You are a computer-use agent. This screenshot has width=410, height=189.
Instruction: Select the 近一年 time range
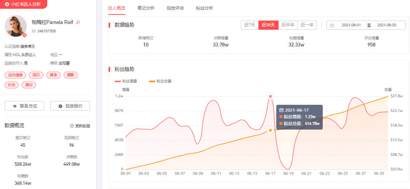click(307, 25)
